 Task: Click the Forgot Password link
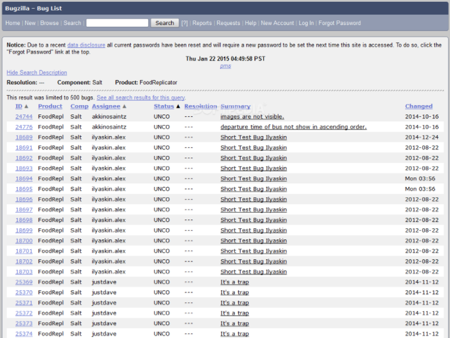(x=339, y=23)
